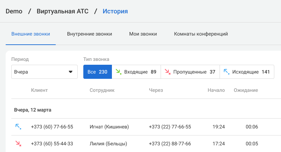Navigate to Виртуальная АТС breadcrumb
This screenshot has height=152, width=281.
click(62, 11)
